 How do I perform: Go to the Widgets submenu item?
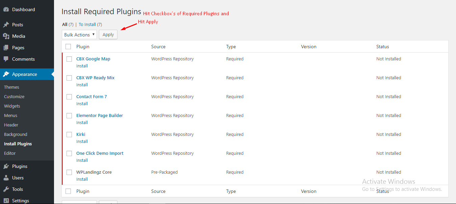pyautogui.click(x=12, y=106)
